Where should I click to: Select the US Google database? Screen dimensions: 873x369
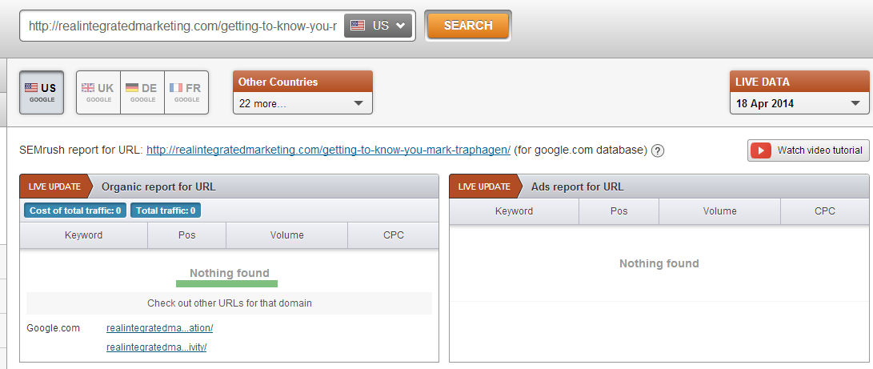click(x=41, y=93)
